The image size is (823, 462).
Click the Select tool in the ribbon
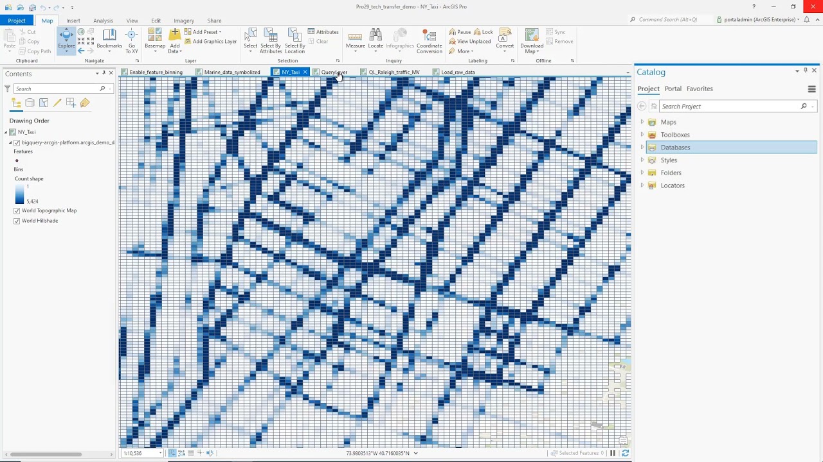coord(250,39)
